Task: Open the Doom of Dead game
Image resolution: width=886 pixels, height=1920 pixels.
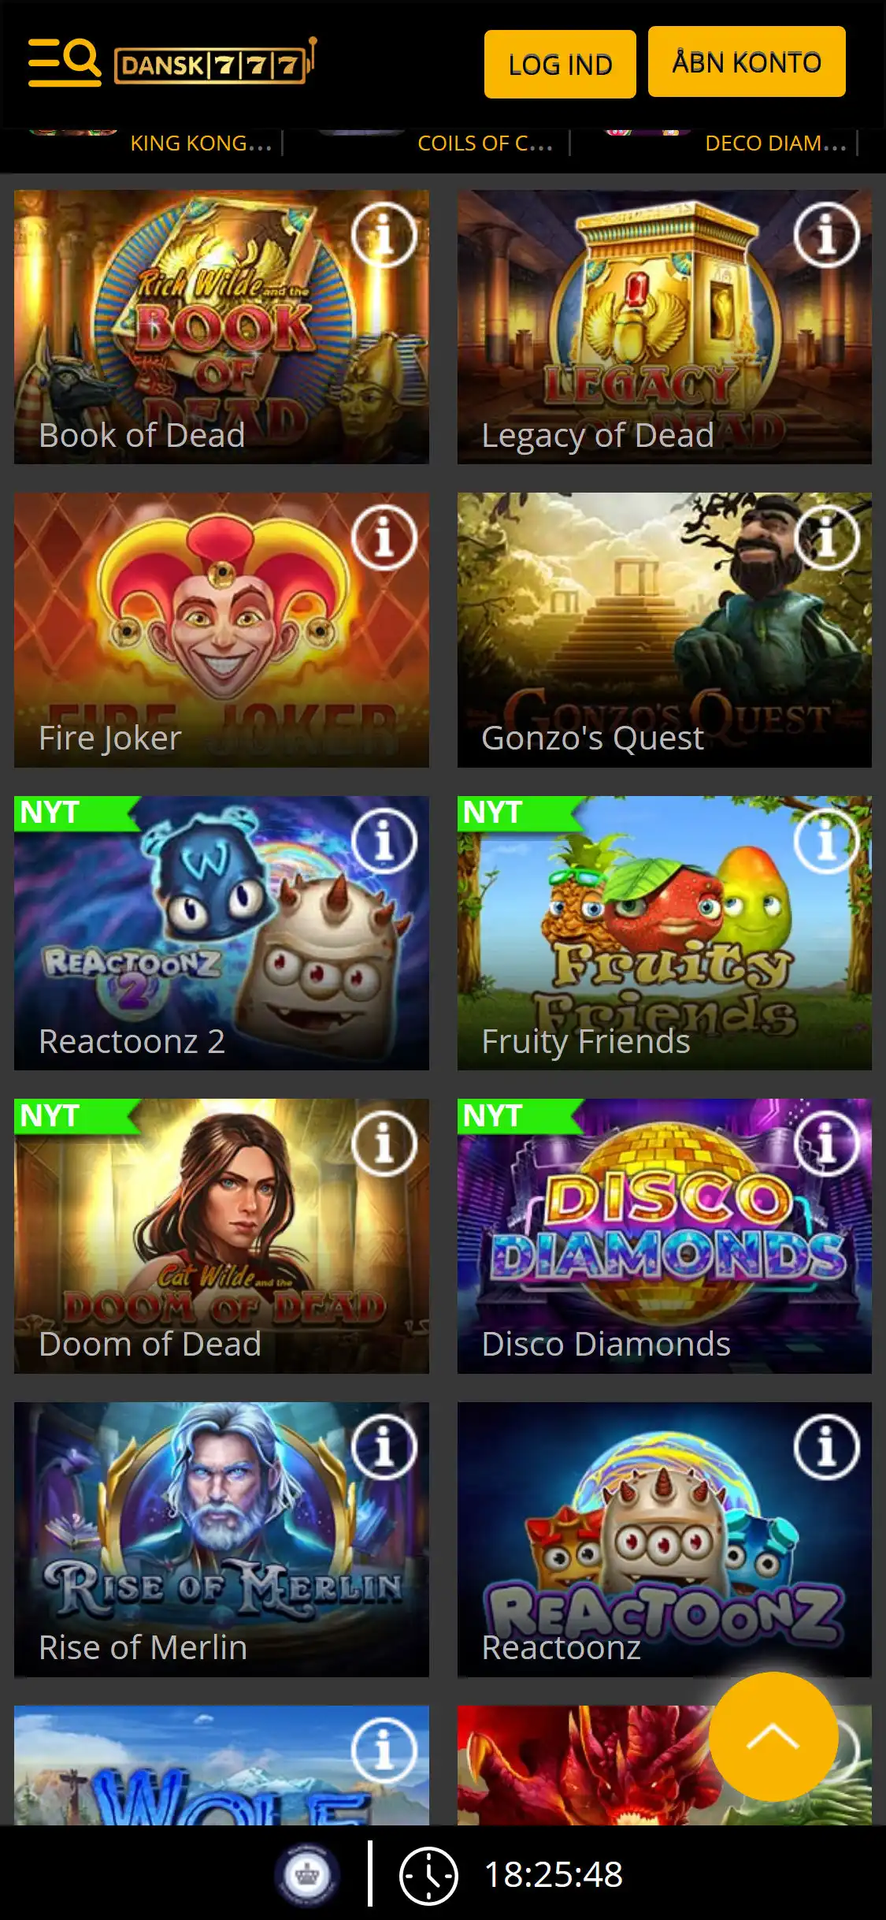Action: coord(221,1236)
